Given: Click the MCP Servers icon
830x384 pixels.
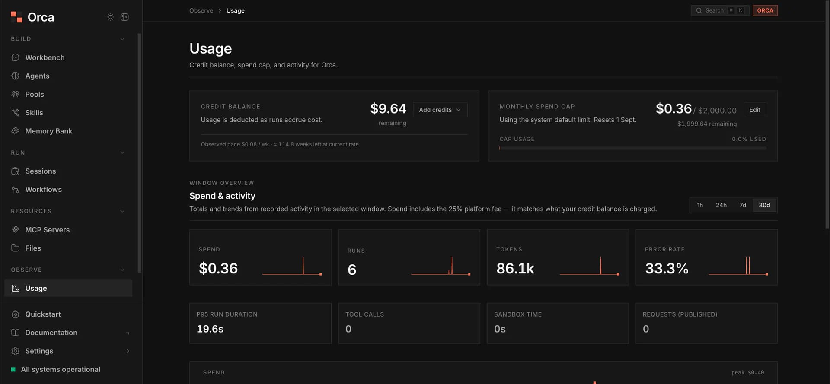Looking at the screenshot, I should (16, 229).
